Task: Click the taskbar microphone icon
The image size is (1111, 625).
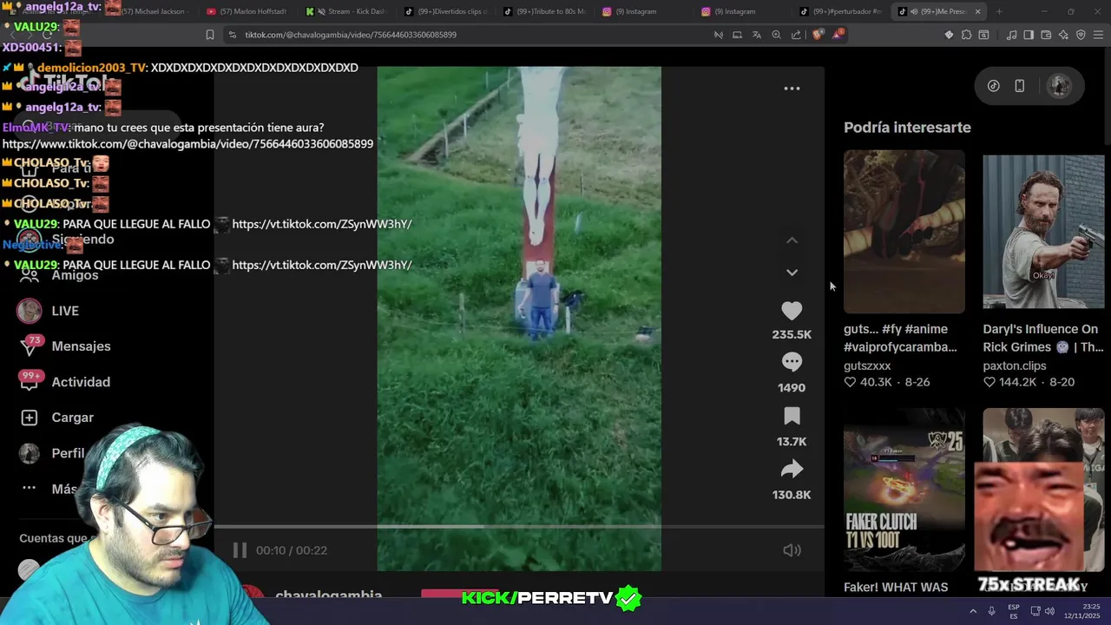Action: (x=991, y=611)
